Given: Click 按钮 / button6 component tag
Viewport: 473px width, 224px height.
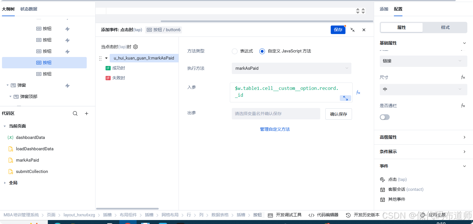Looking at the screenshot, I should (x=164, y=30).
